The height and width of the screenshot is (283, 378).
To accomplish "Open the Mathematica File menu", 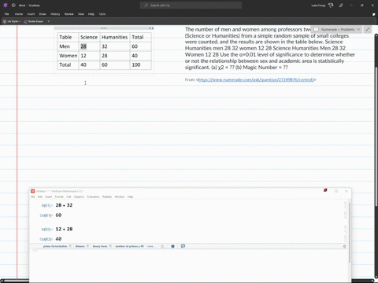I will 33,197.
